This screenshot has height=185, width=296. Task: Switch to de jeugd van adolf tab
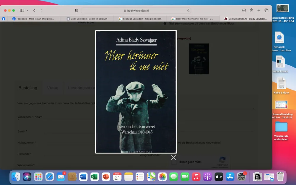(140, 19)
